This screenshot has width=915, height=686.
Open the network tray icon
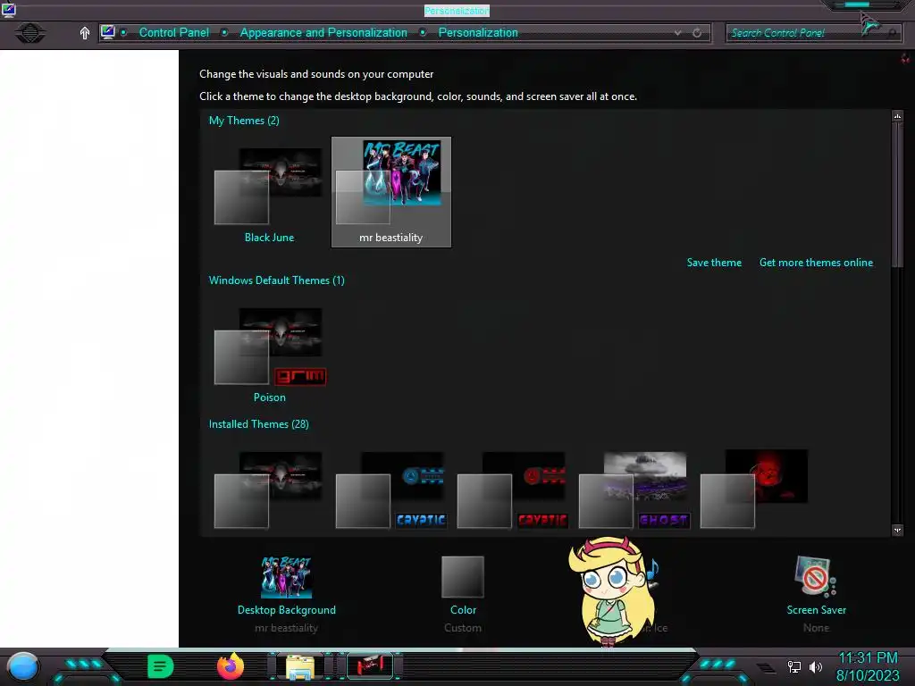(793, 666)
